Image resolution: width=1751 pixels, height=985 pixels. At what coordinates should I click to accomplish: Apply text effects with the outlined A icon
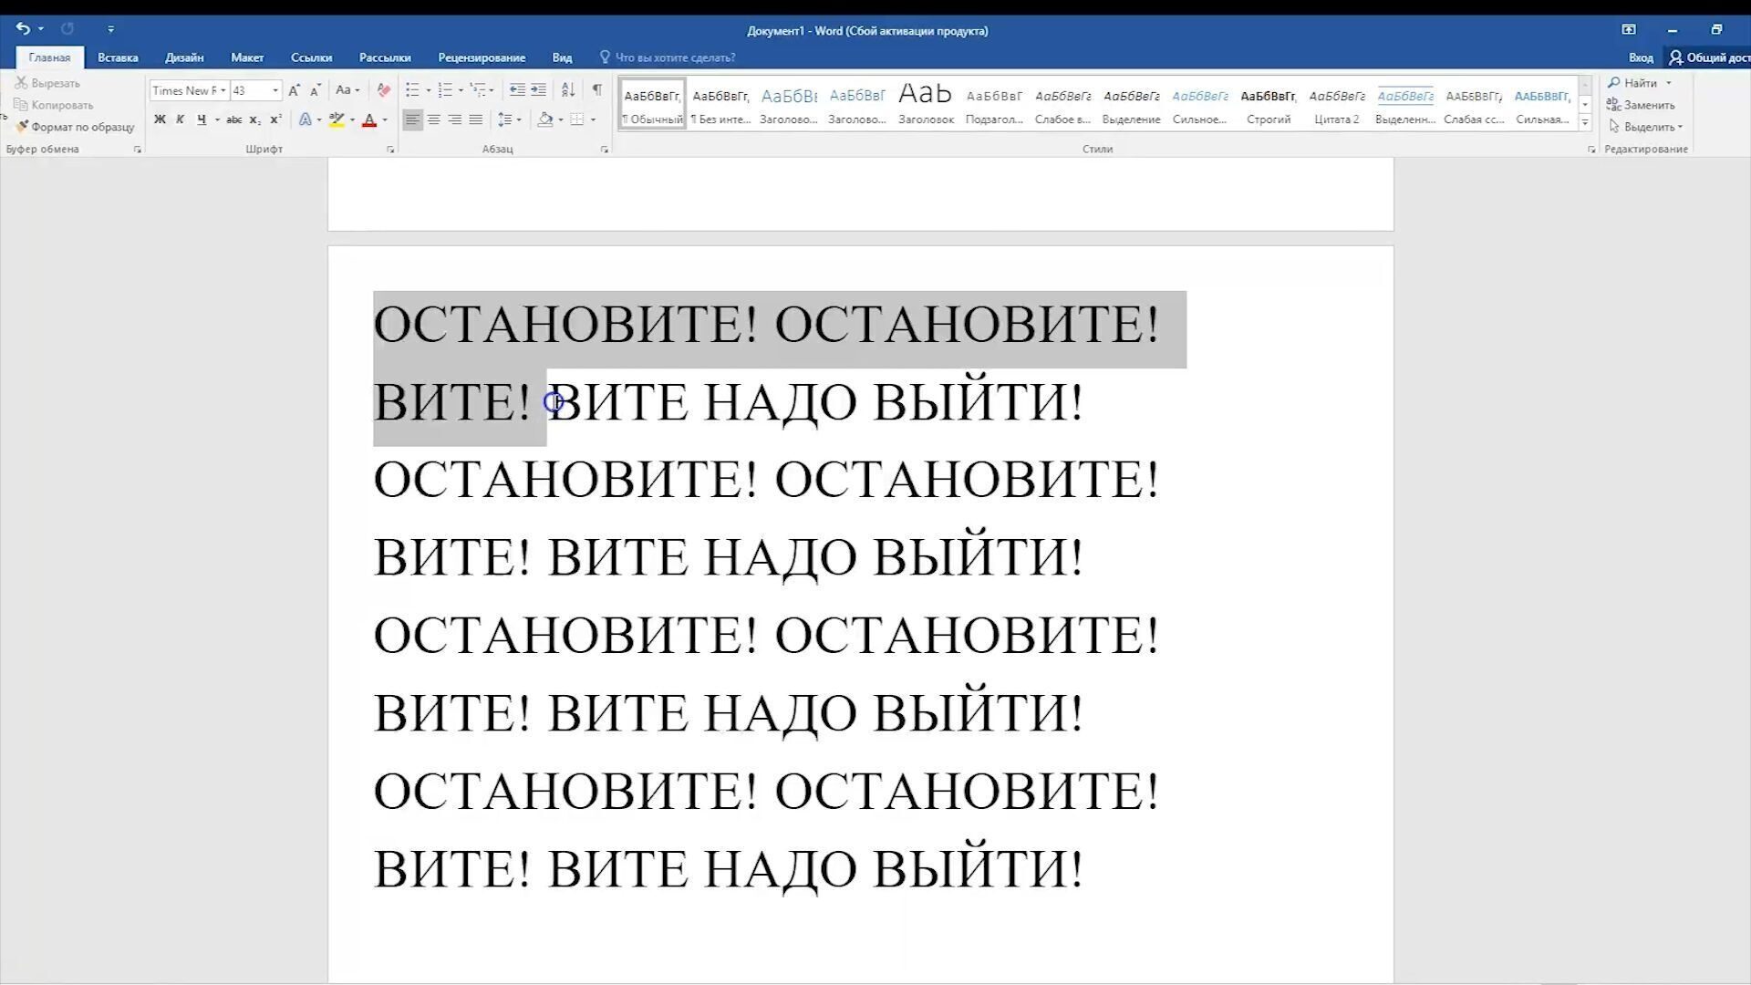(306, 119)
